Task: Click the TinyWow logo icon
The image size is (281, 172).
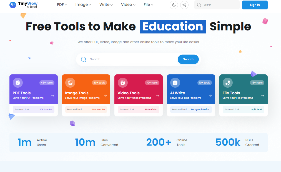Action: (x=13, y=5)
